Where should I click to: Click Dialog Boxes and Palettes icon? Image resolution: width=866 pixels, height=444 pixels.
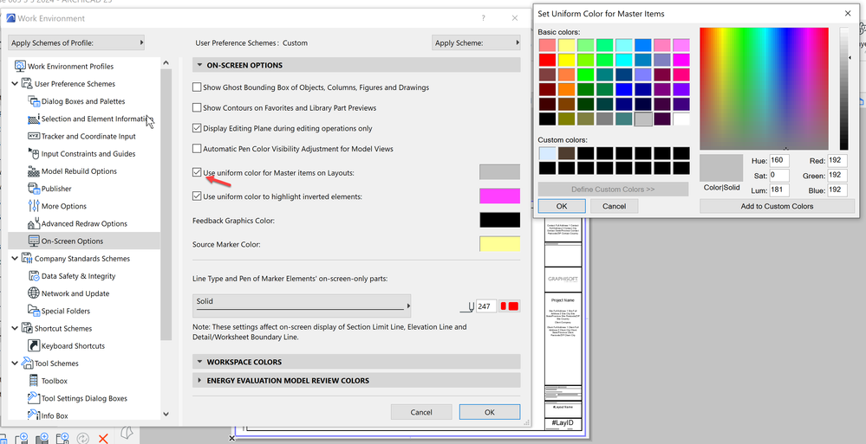tap(34, 101)
